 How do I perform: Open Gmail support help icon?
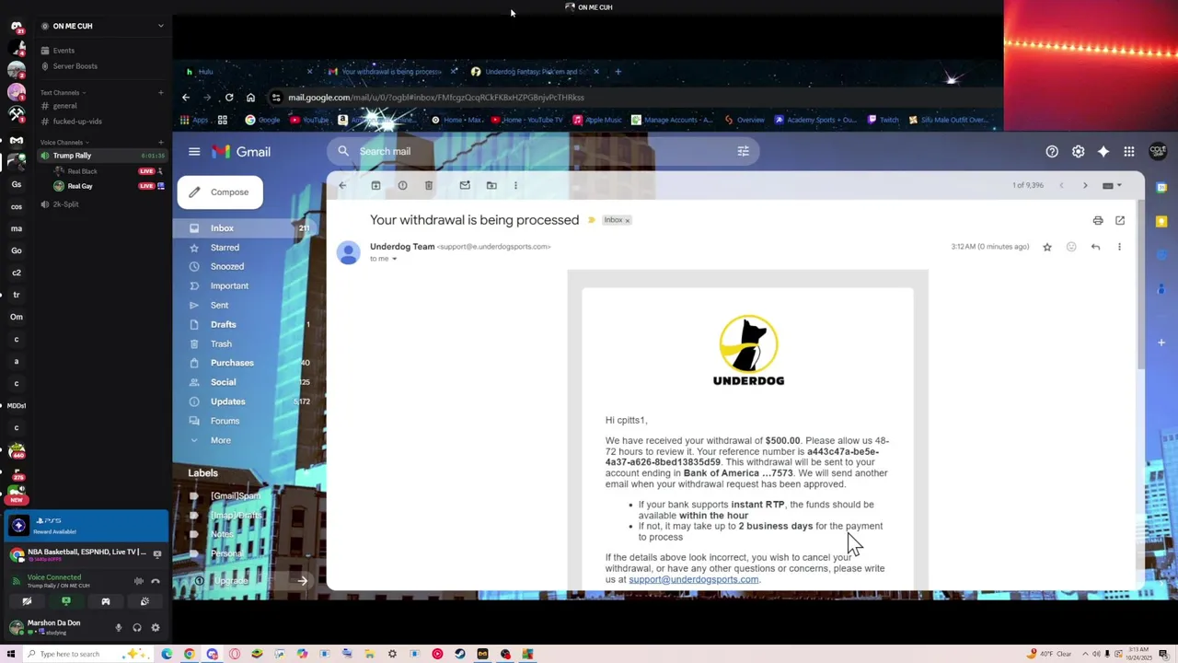pyautogui.click(x=1052, y=152)
